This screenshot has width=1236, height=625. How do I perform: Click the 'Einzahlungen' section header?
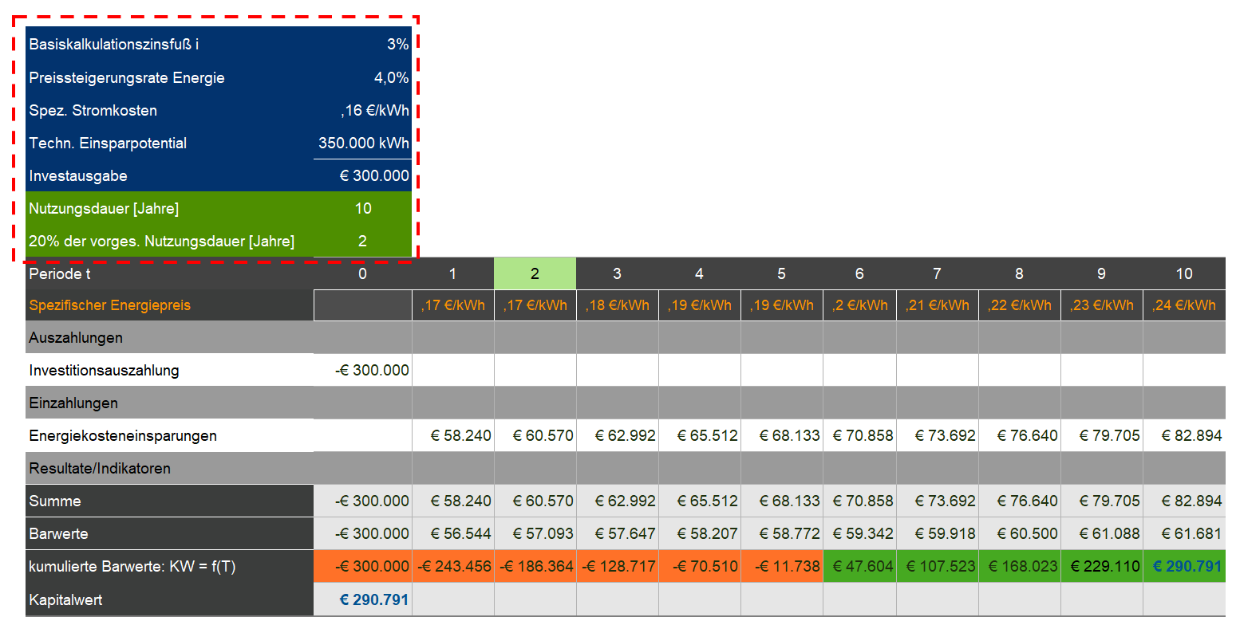73,403
